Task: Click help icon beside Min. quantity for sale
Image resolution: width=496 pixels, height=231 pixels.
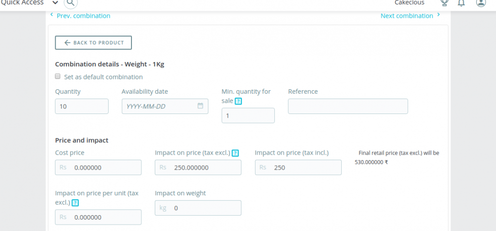Action: (238, 101)
